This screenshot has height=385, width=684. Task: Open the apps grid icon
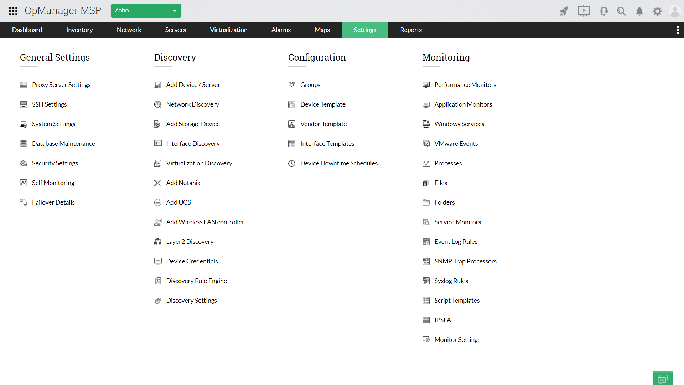pos(13,11)
